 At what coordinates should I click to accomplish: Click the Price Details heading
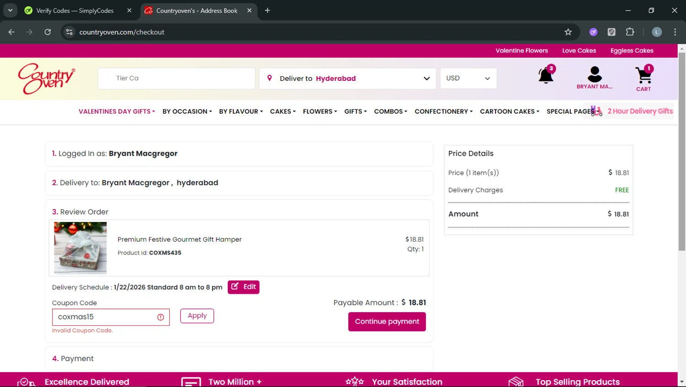471,154
